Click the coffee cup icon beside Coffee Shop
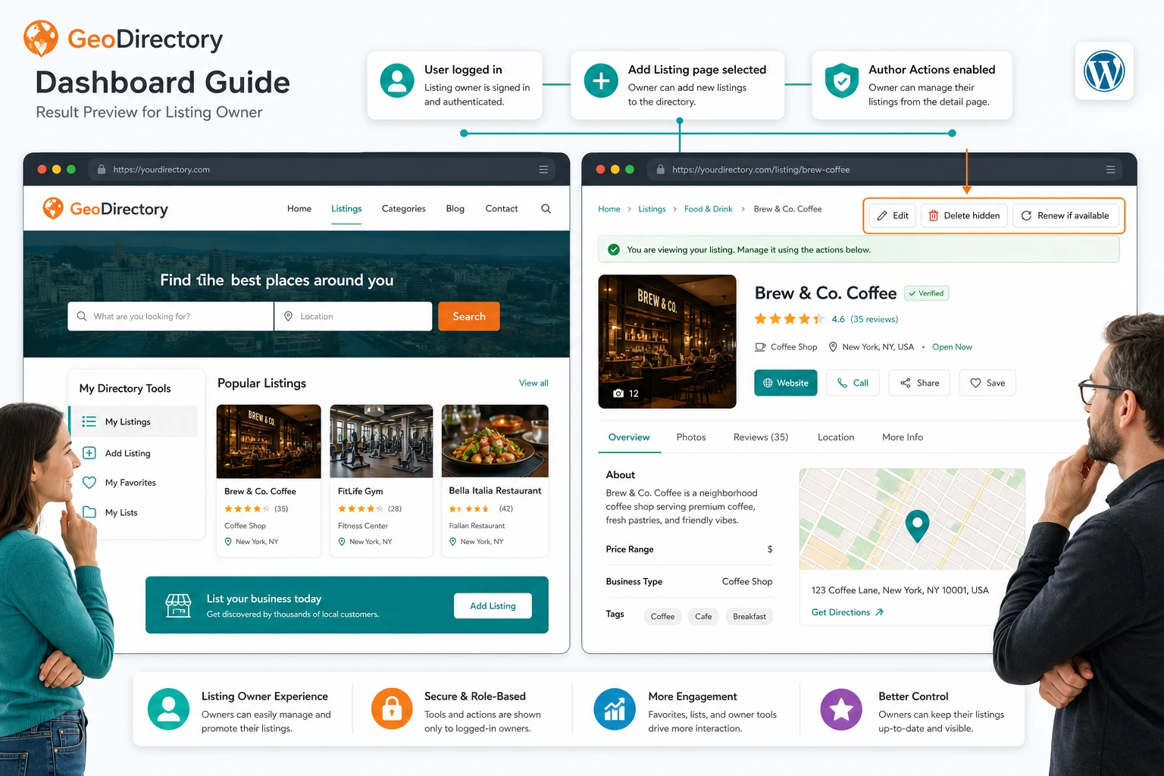The height and width of the screenshot is (776, 1164). (x=760, y=347)
